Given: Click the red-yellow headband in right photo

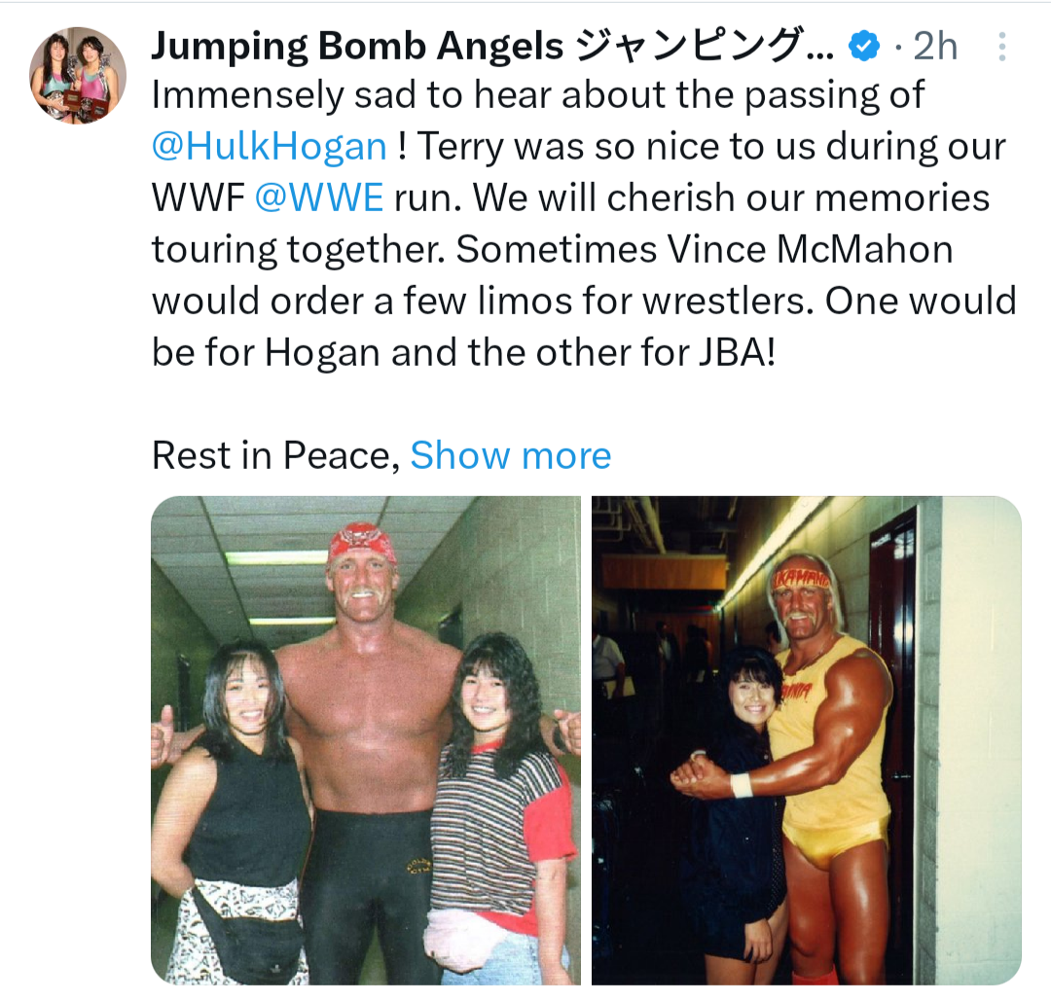Looking at the screenshot, I should (x=802, y=579).
